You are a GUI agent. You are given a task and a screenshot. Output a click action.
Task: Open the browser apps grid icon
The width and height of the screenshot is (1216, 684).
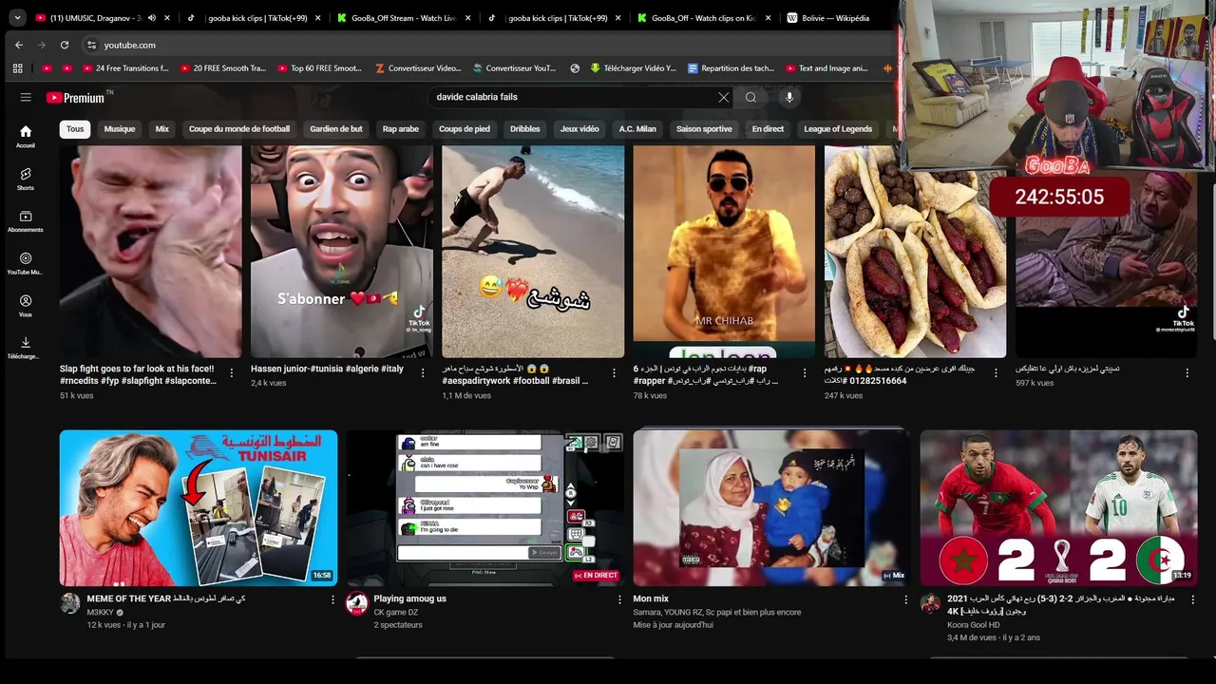(x=17, y=68)
